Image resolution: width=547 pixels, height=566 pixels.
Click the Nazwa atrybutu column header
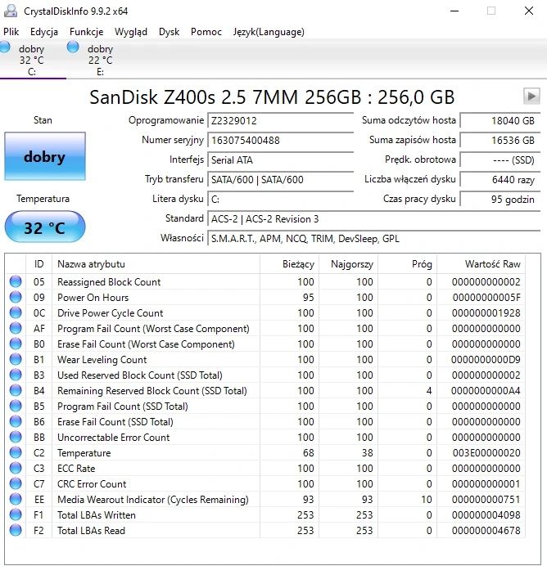[x=156, y=264]
